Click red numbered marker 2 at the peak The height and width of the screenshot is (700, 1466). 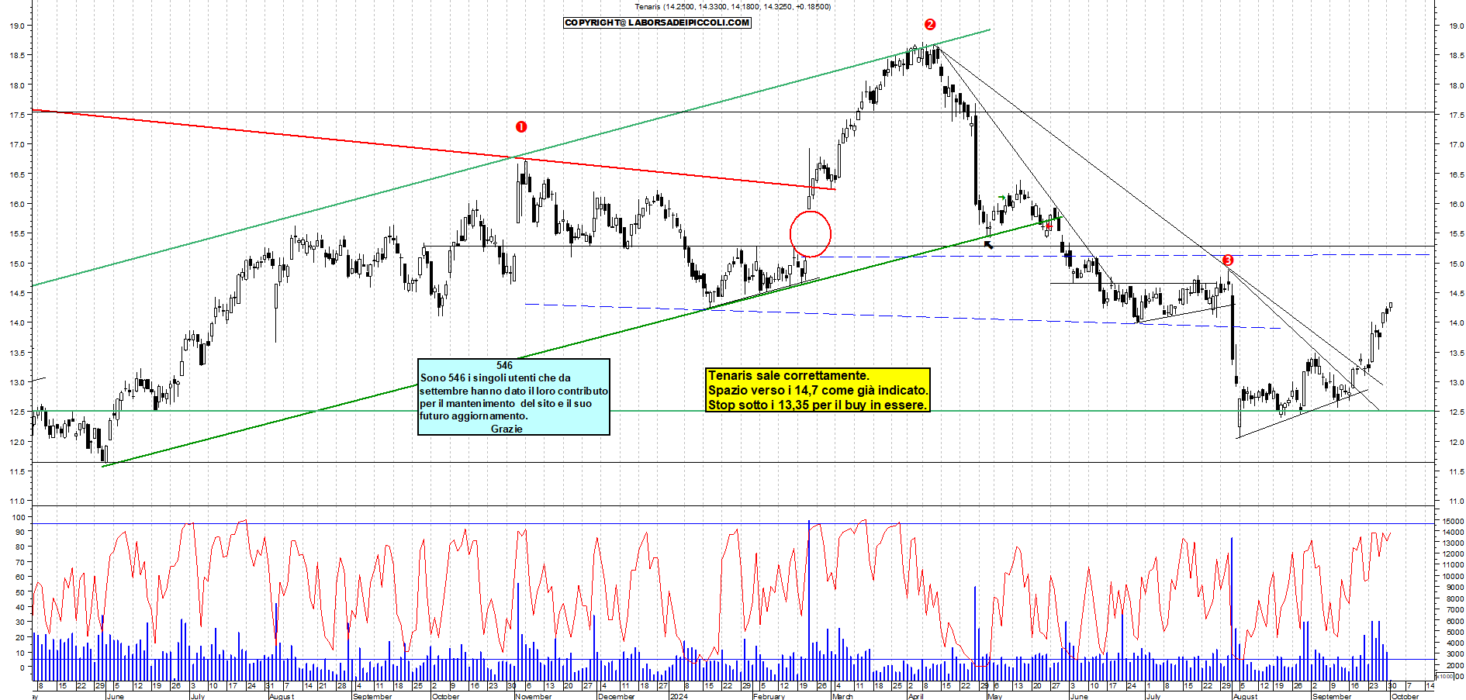pyautogui.click(x=930, y=24)
